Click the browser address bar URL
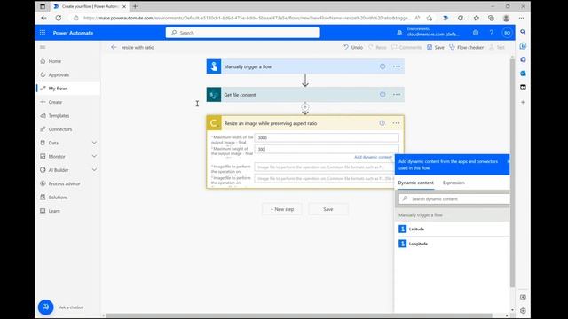 pyautogui.click(x=247, y=18)
